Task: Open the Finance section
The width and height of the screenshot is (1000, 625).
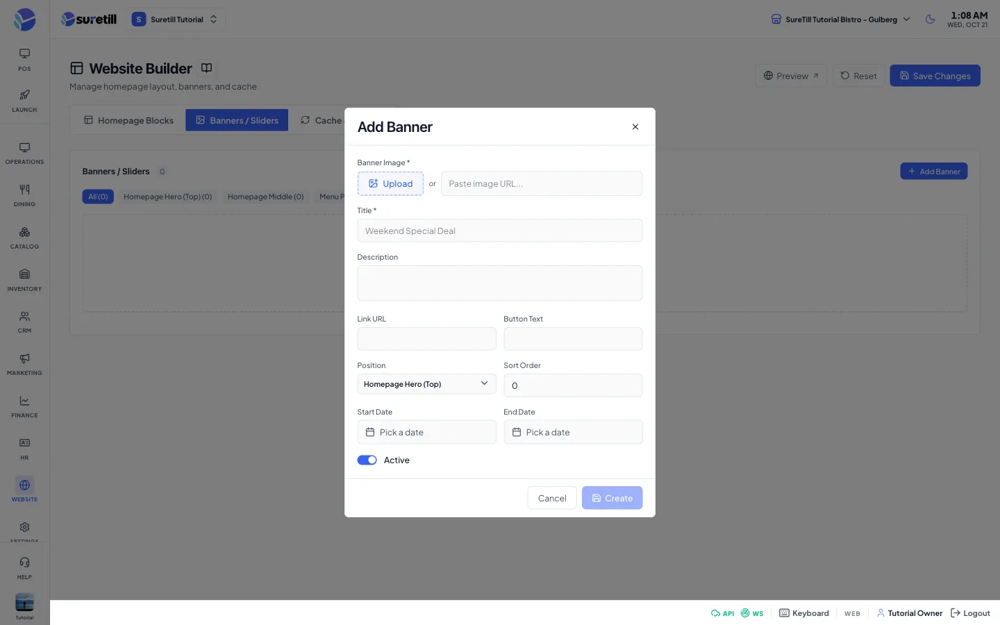Action: click(24, 407)
